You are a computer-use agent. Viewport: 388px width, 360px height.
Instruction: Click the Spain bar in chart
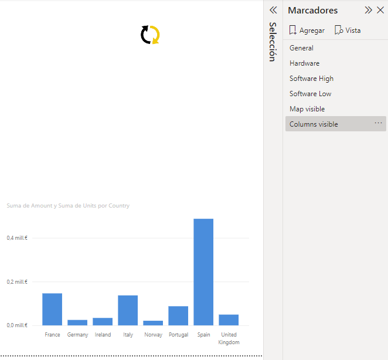click(203, 272)
